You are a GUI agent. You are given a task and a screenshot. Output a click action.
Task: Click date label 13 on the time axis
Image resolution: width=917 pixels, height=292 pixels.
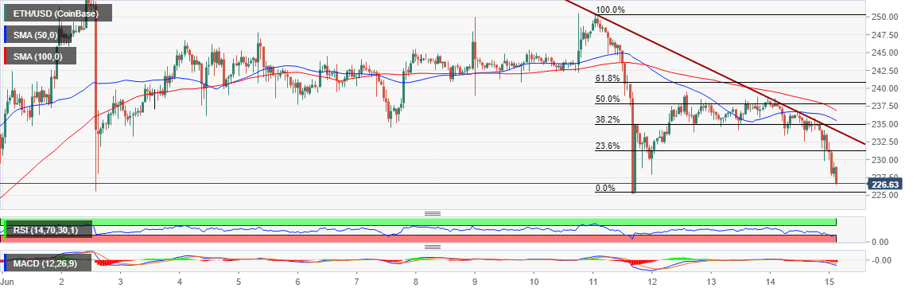point(711,281)
